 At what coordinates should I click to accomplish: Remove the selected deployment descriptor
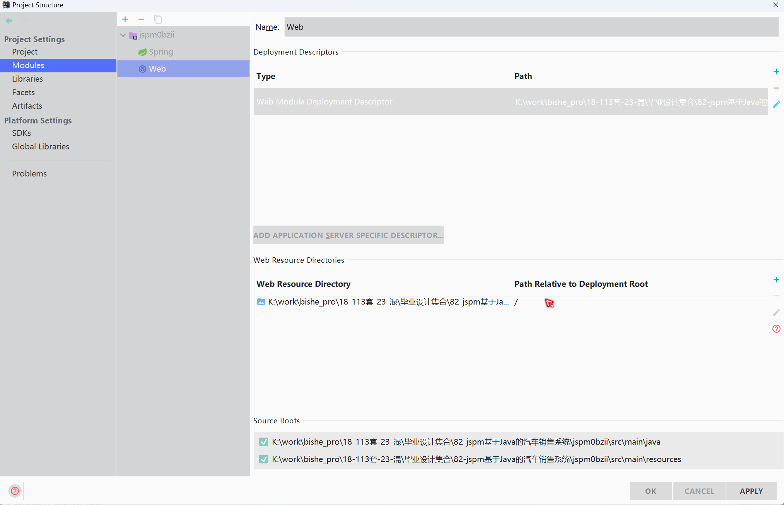pyautogui.click(x=776, y=88)
